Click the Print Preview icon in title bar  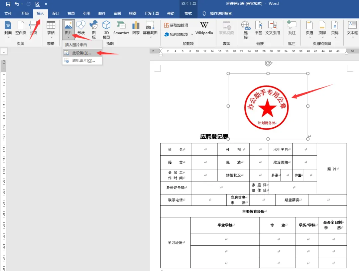click(38, 4)
